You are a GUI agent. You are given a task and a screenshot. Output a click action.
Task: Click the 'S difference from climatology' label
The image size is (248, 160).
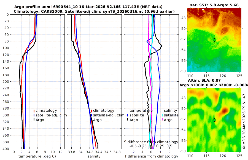click(x=151, y=142)
